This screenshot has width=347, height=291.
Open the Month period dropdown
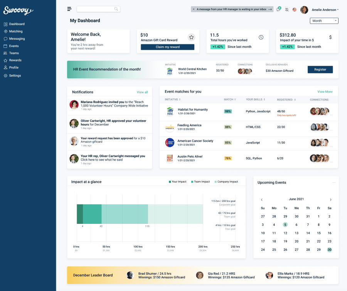pyautogui.click(x=324, y=21)
